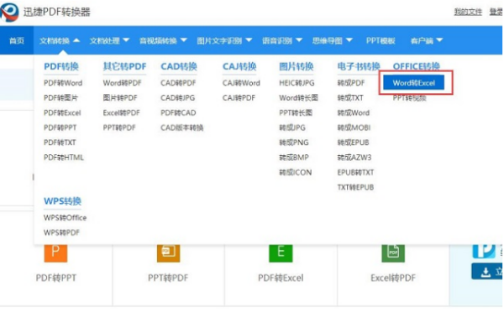Select PDF转TXT option

pos(60,143)
